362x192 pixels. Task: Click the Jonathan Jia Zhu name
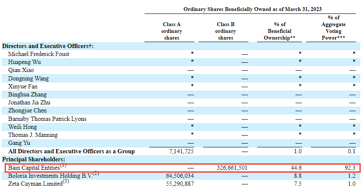coord(29,103)
